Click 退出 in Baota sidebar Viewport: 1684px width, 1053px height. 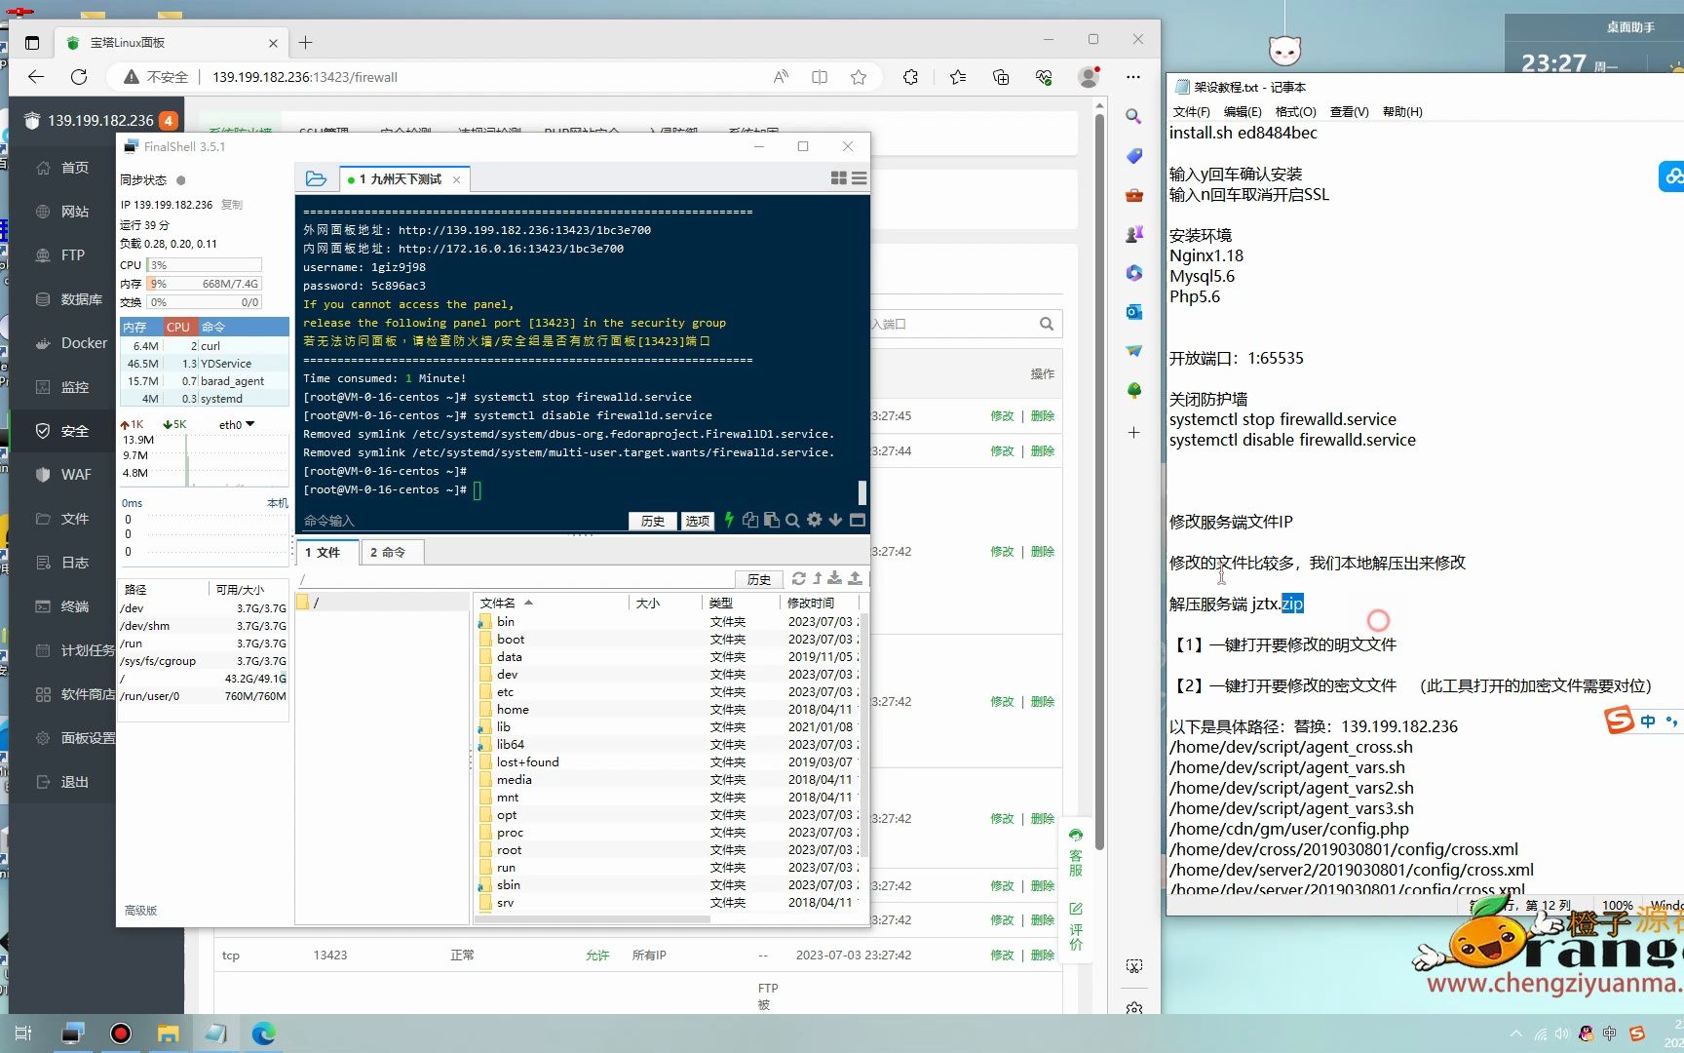tap(74, 782)
